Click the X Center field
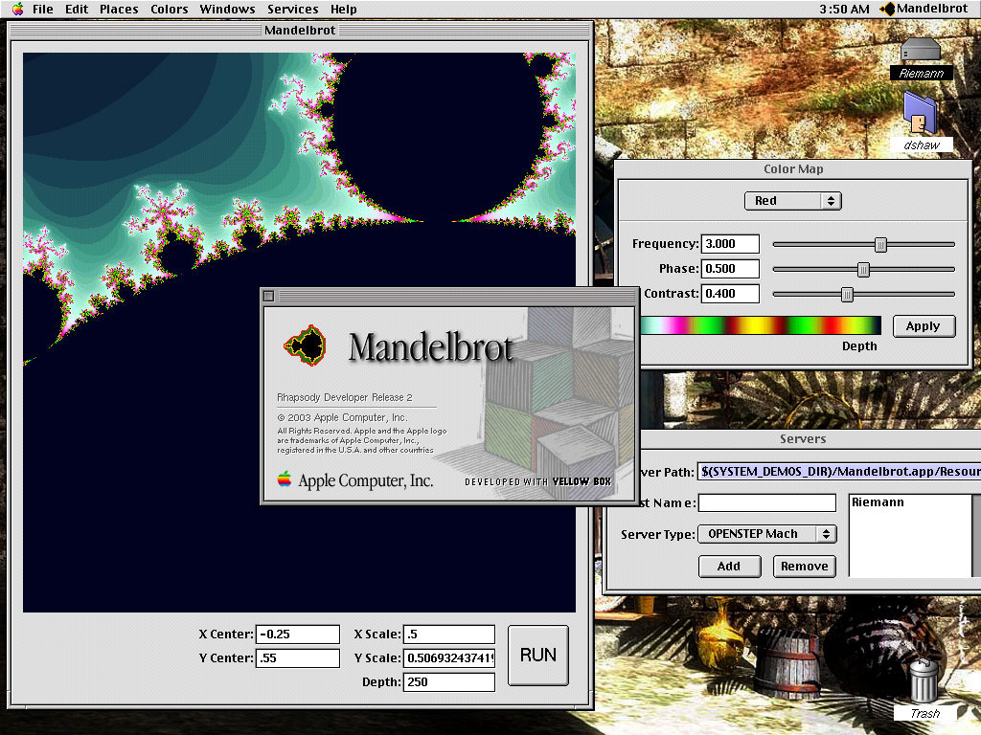 pyautogui.click(x=298, y=635)
